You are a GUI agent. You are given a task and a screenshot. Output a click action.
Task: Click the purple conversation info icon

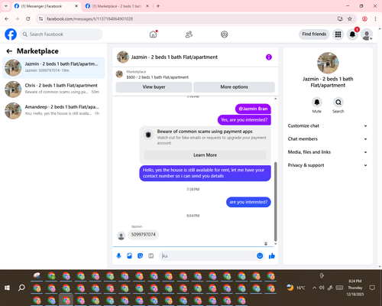click(x=269, y=57)
